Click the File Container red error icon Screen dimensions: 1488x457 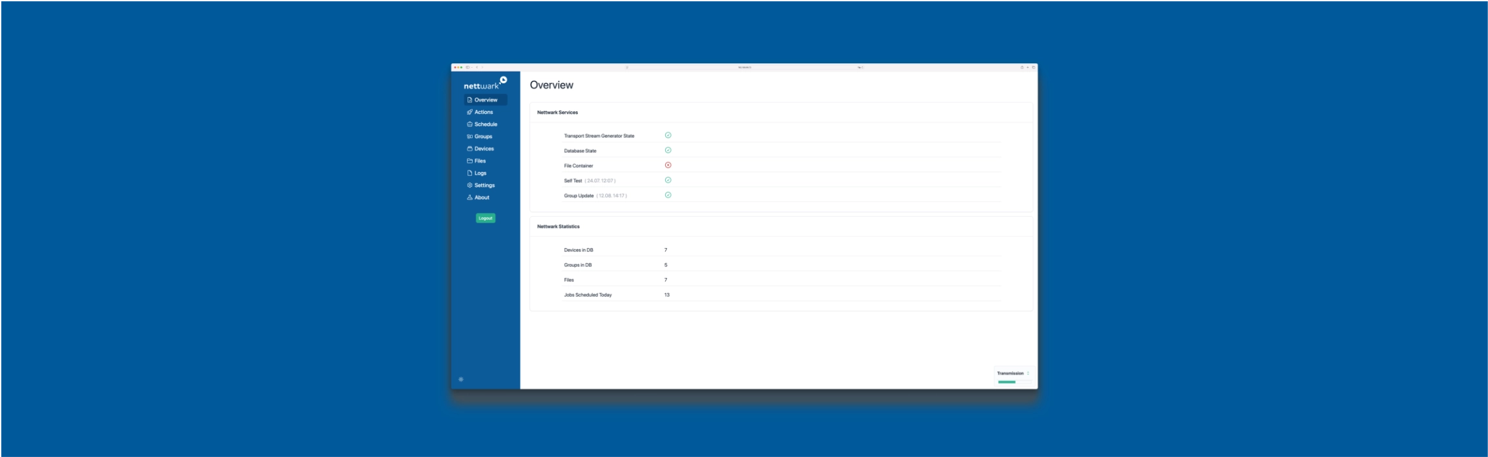668,165
